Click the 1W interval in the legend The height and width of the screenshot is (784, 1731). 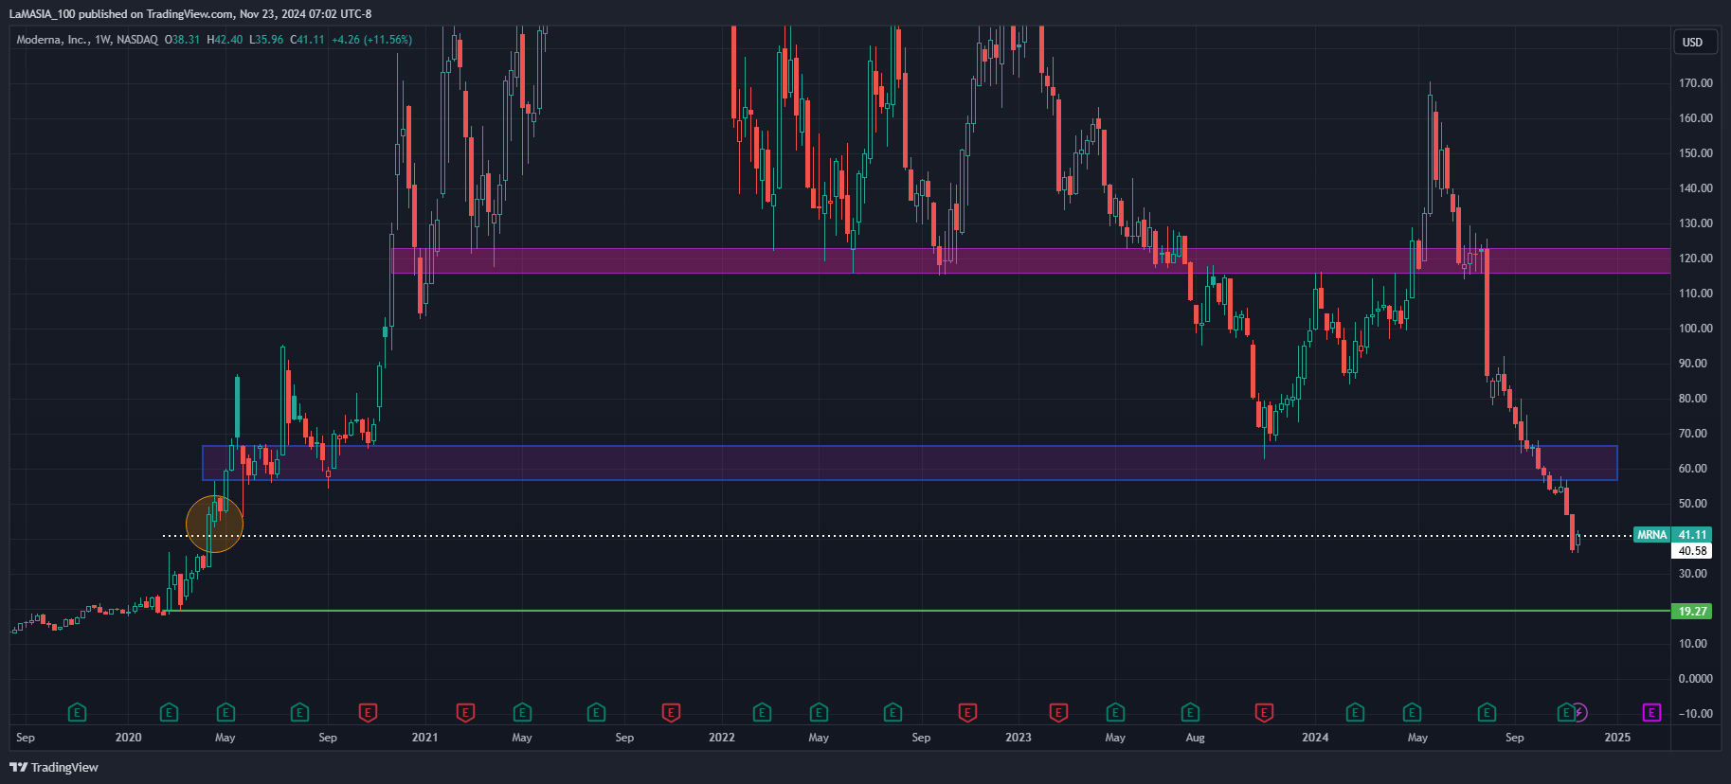pos(103,40)
